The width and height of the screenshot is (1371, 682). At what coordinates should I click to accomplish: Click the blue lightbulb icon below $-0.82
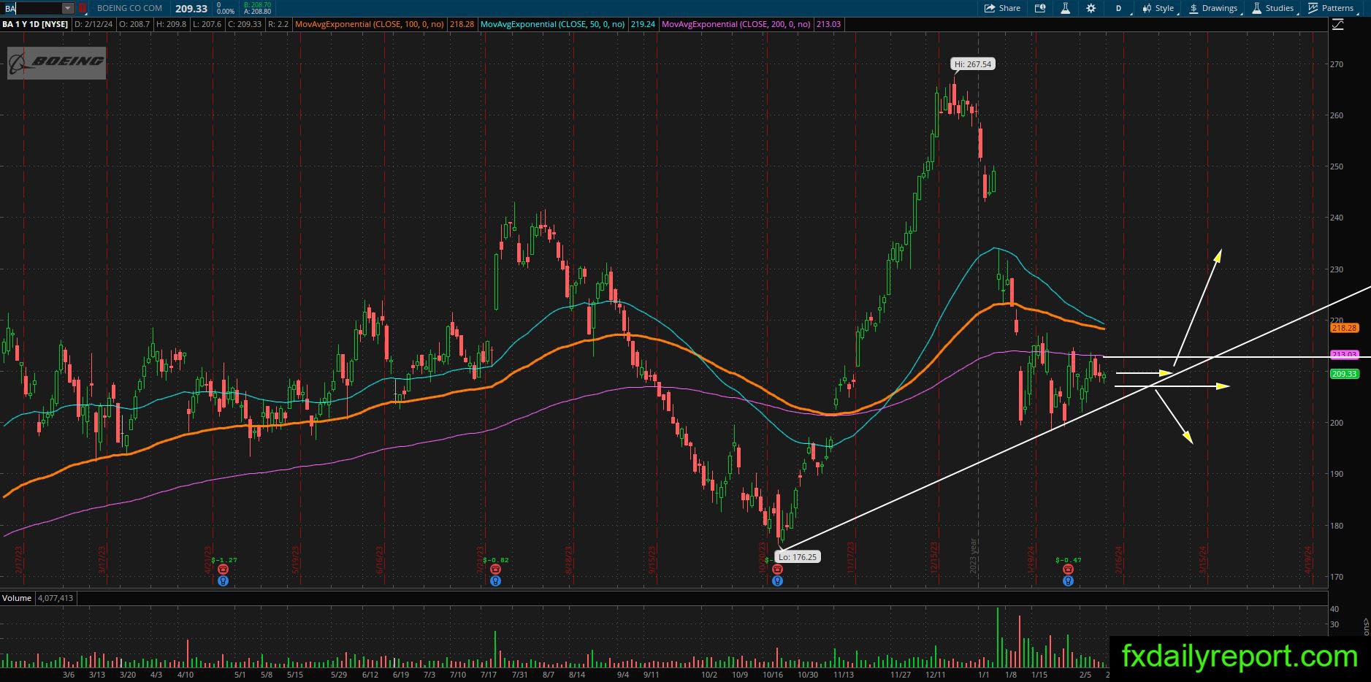pos(496,581)
